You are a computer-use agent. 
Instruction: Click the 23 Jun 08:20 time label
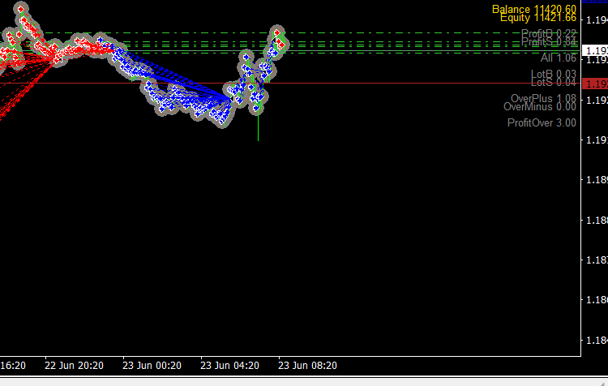pos(307,366)
